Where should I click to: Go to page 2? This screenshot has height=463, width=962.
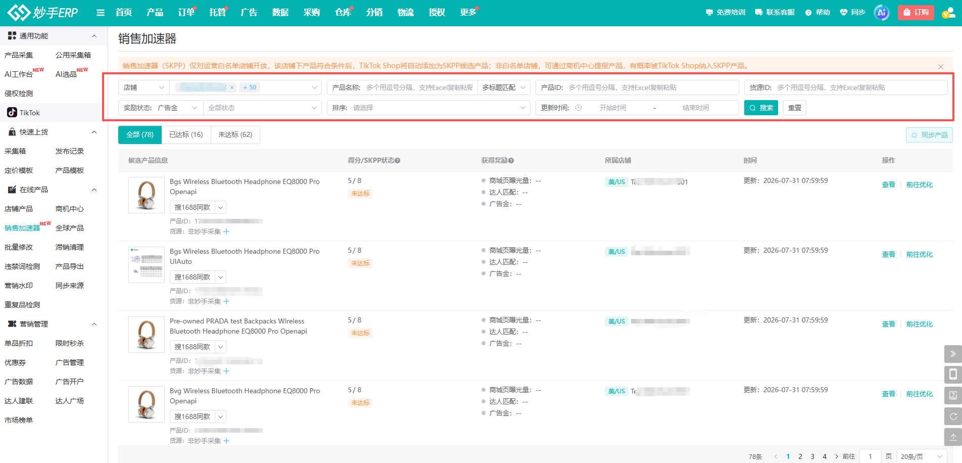point(800,456)
